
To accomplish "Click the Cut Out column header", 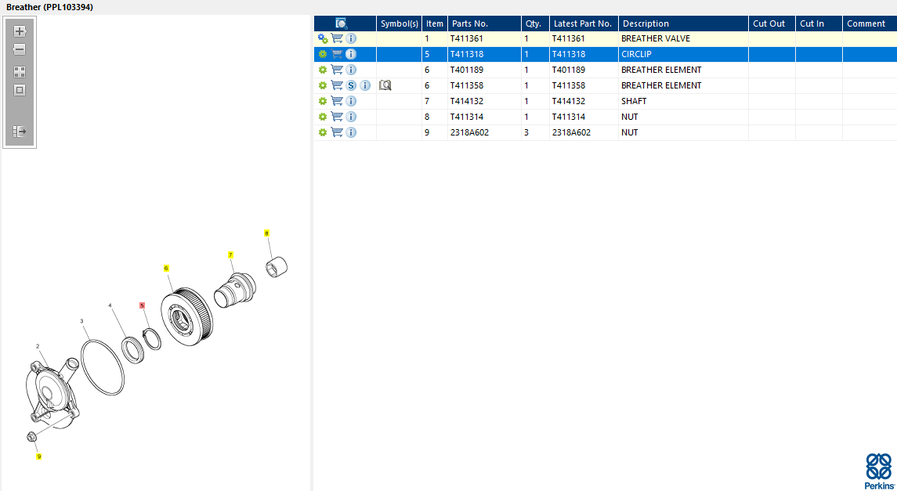I will click(772, 23).
